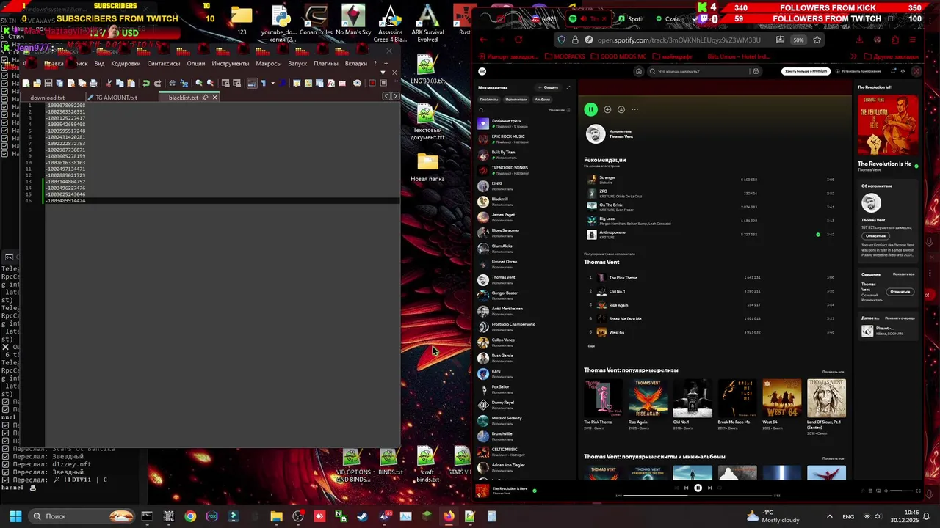Toggle saved checkmark on Anthropocene row
The width and height of the screenshot is (940, 528).
pos(818,235)
